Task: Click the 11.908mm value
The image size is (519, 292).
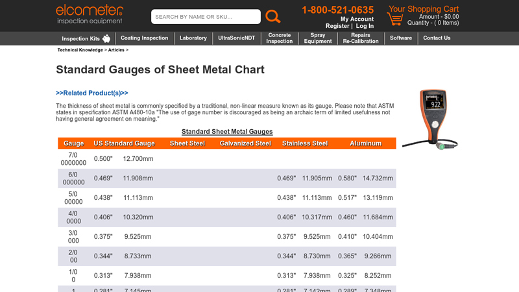Action: coord(138,178)
